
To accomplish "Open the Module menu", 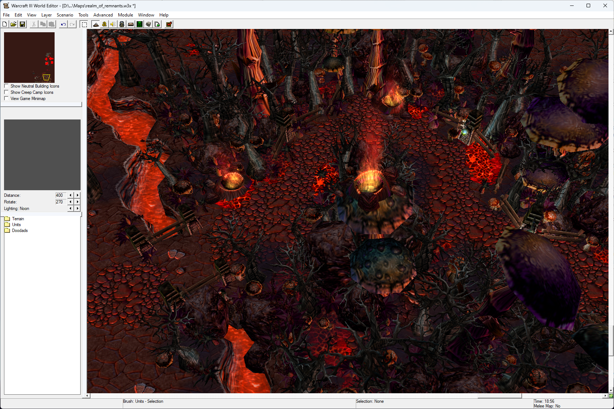I will (x=125, y=15).
